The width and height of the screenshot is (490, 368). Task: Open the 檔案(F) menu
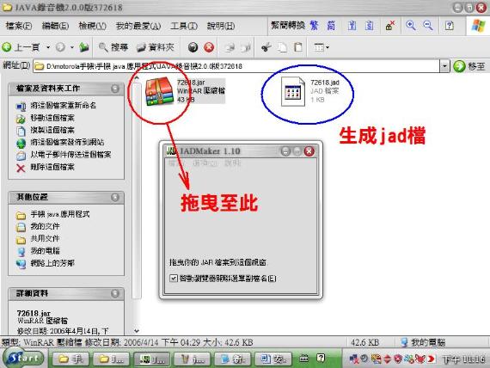[x=18, y=26]
